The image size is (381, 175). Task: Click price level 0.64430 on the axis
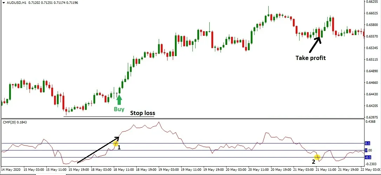point(372,94)
